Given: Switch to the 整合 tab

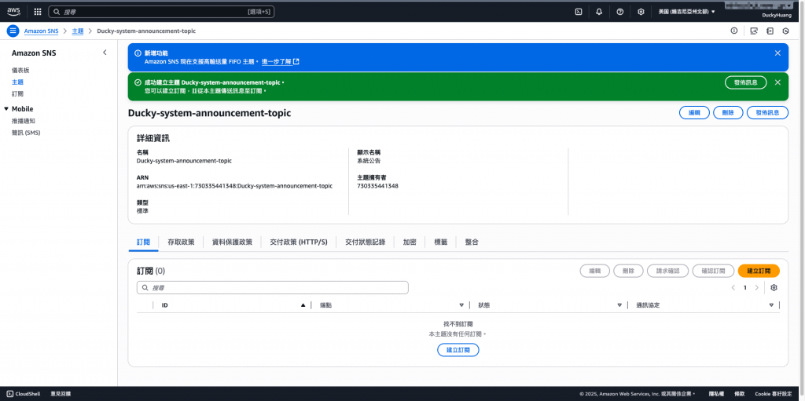Looking at the screenshot, I should 472,242.
